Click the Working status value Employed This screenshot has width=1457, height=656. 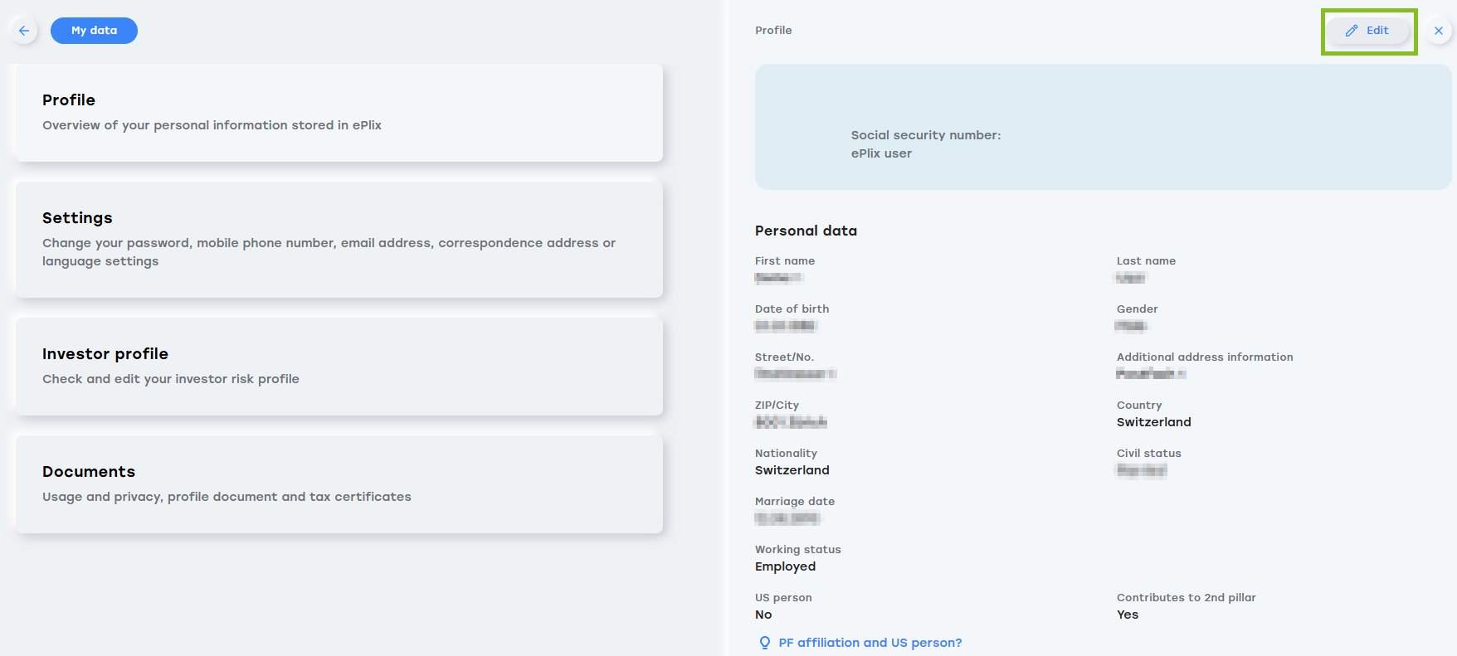[785, 566]
